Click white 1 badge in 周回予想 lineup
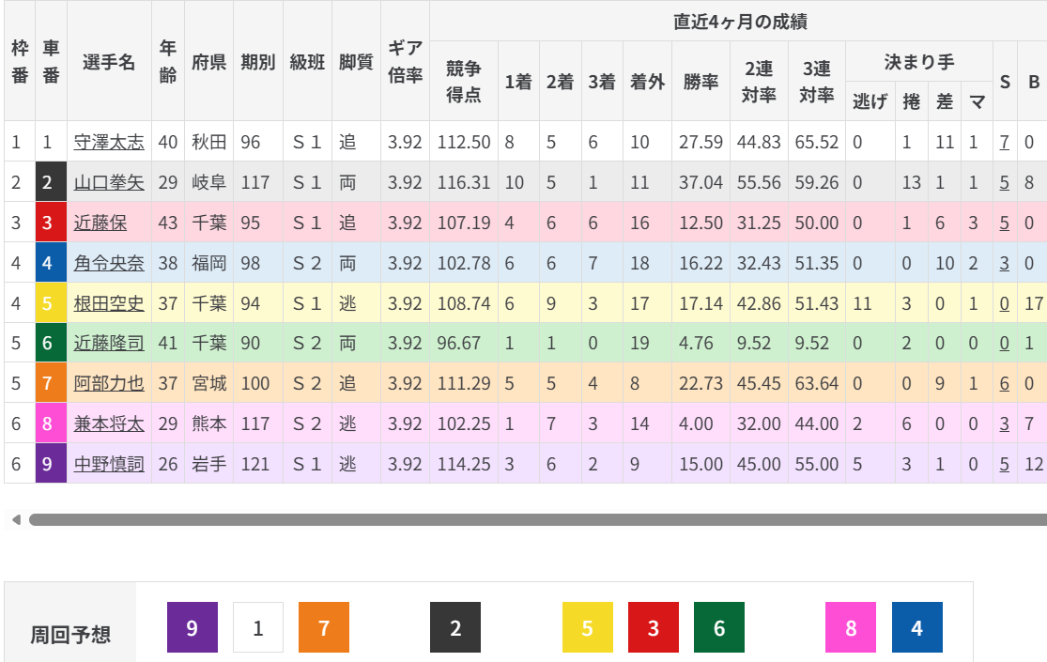 (x=258, y=627)
